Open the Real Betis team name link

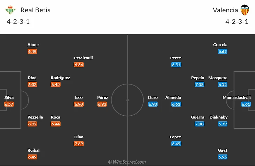(35, 10)
